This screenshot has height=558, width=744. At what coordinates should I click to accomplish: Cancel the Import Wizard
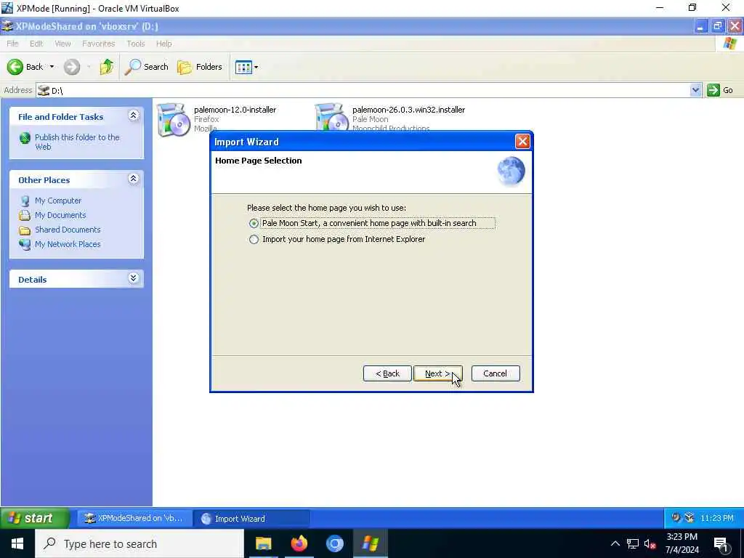[496, 373]
